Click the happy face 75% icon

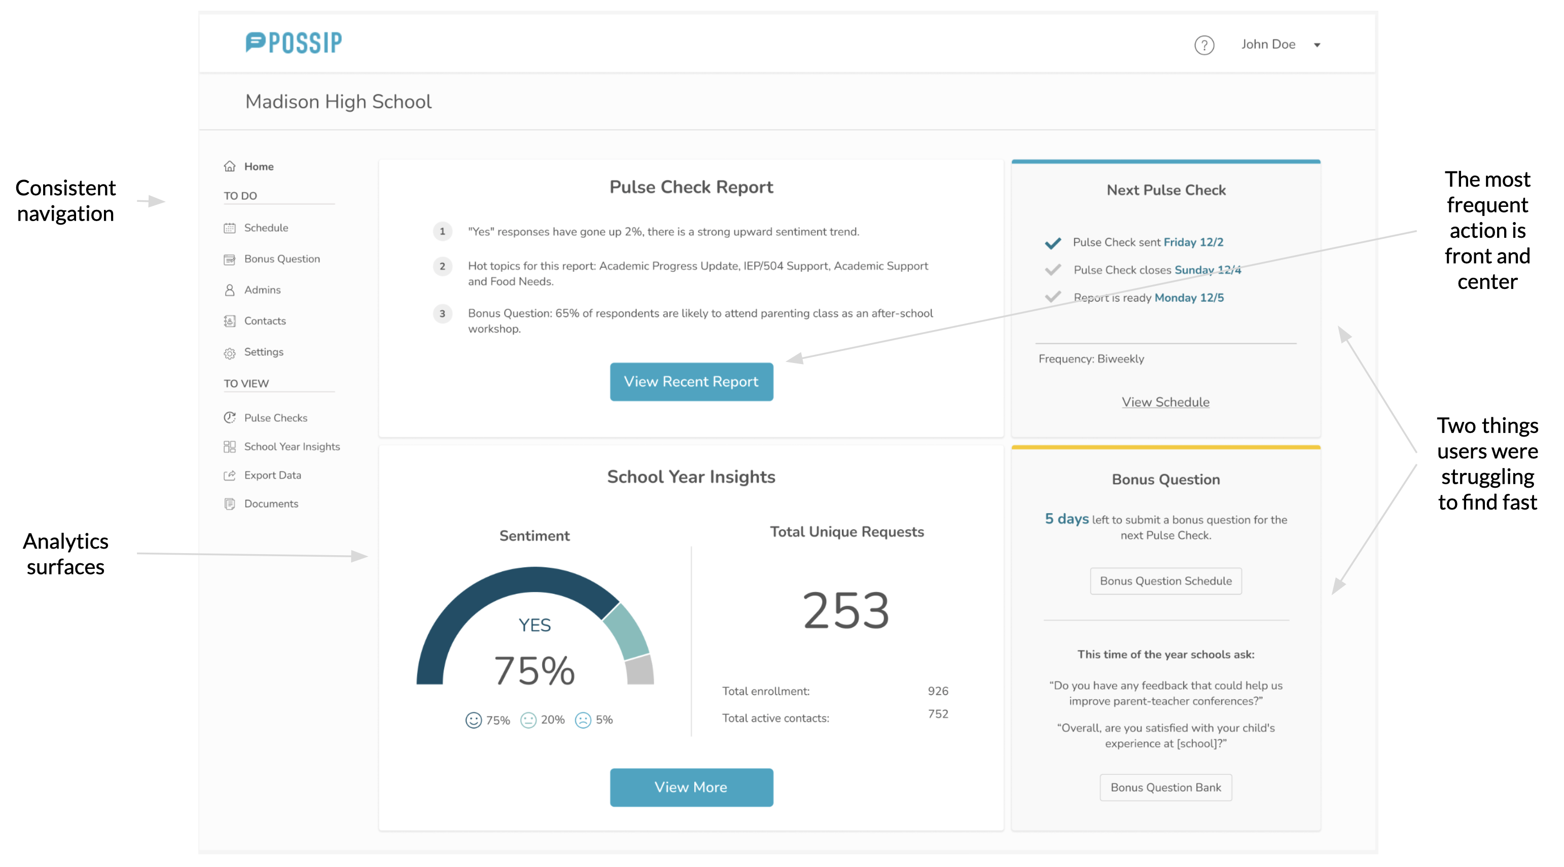point(474,720)
